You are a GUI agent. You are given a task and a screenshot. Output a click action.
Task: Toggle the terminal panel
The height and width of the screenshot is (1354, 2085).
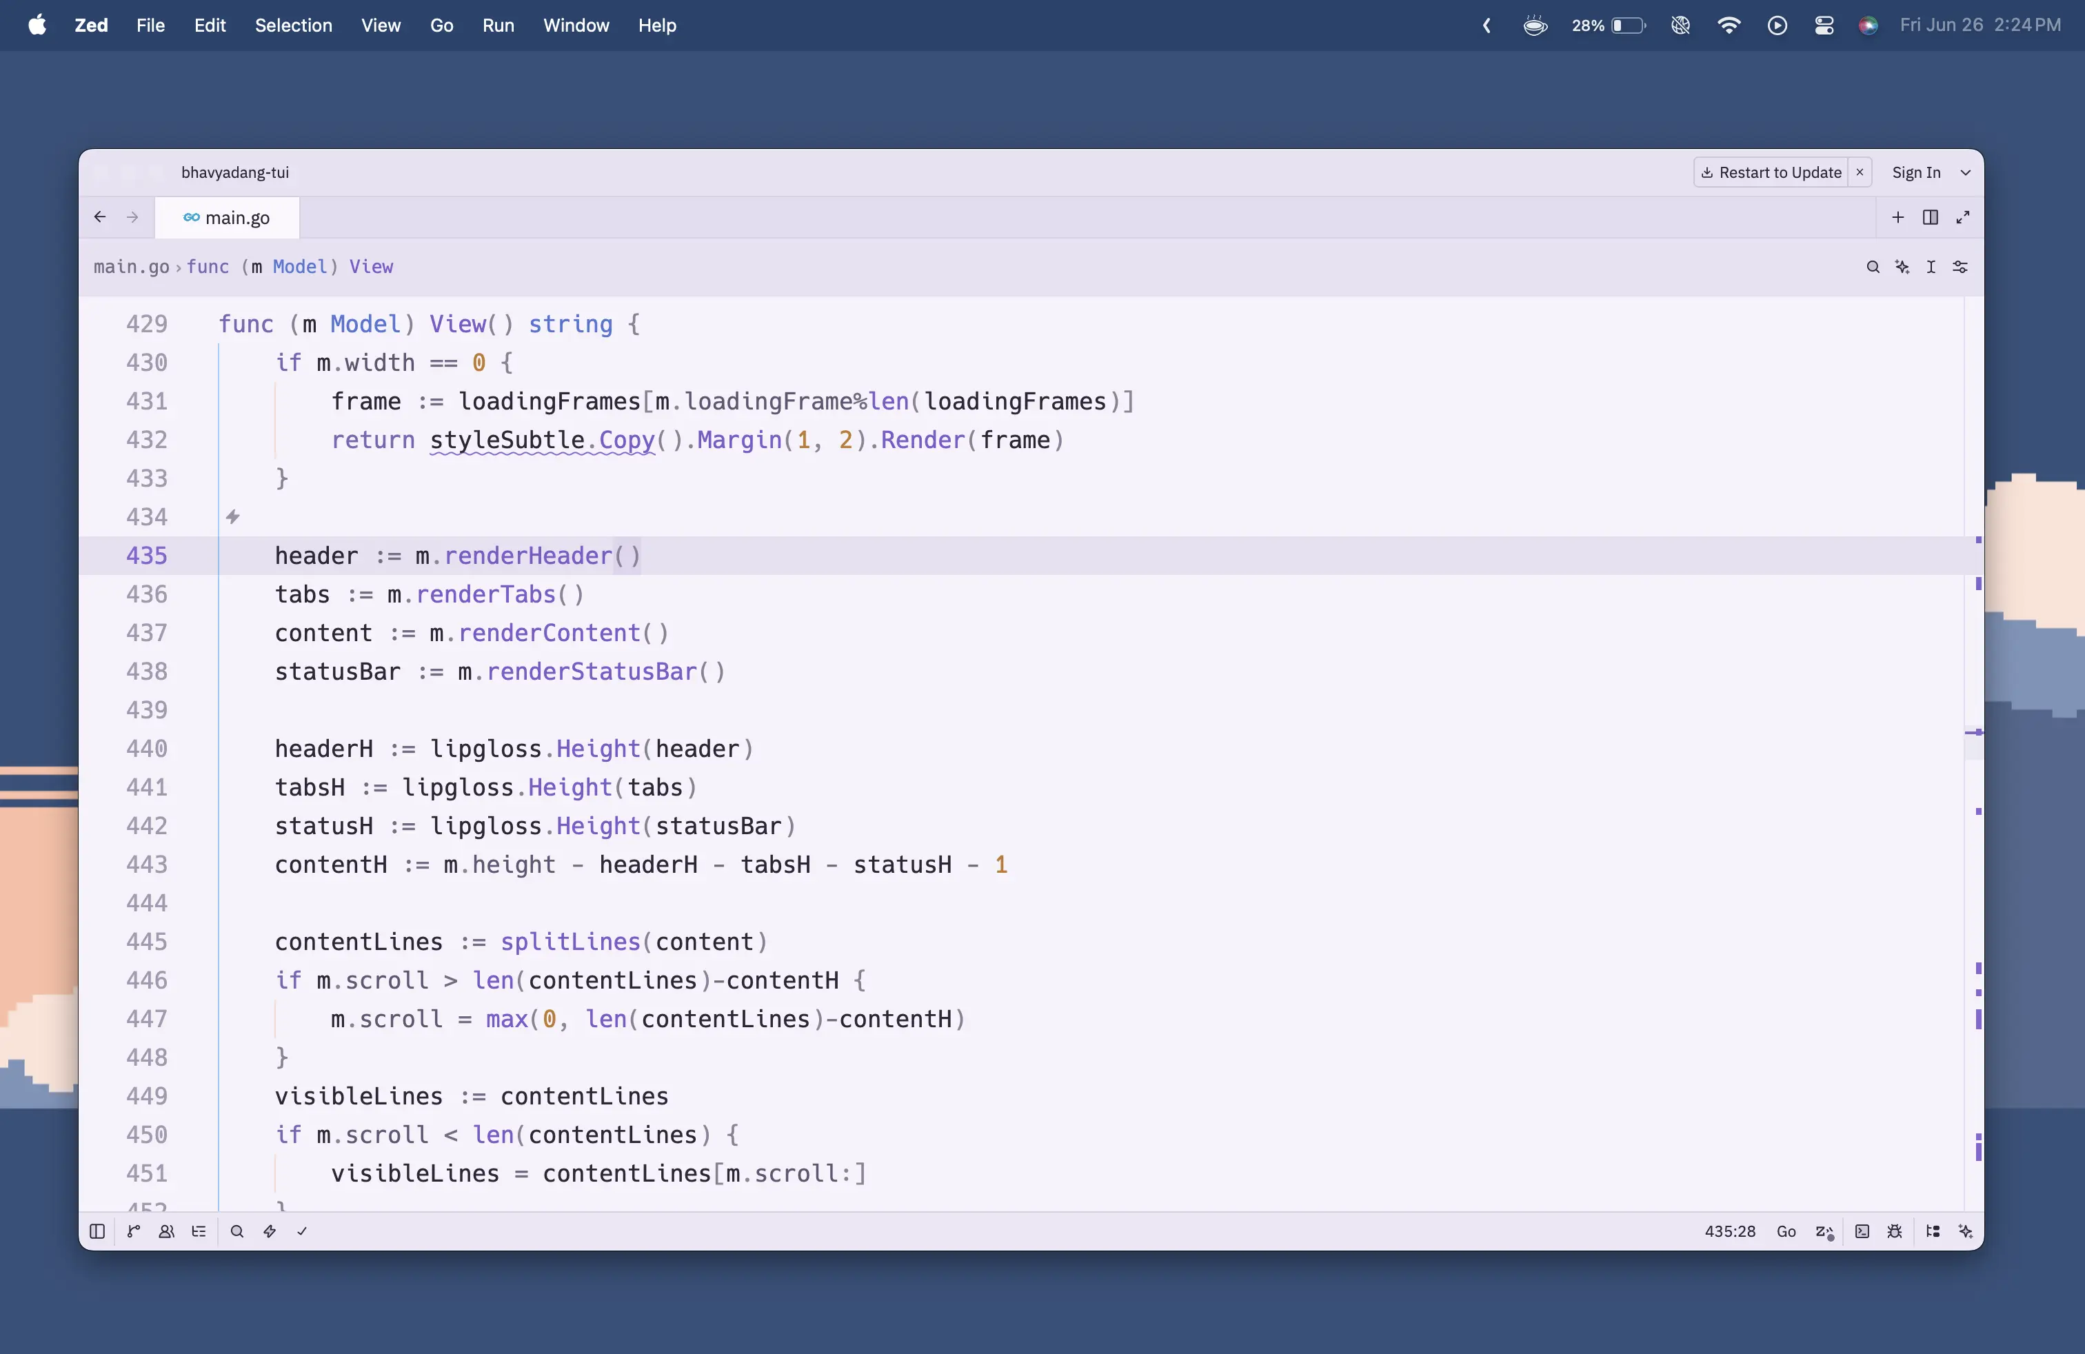click(1862, 1231)
